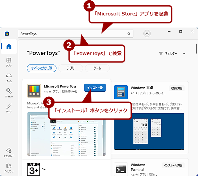The image size is (198, 176).
Task: Maximize the Microsoft Store window
Action: 181,32
